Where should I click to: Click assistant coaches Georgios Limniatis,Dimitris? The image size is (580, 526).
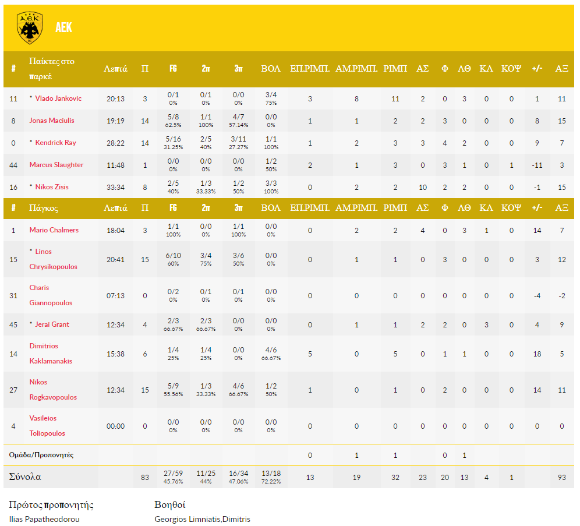point(202,520)
